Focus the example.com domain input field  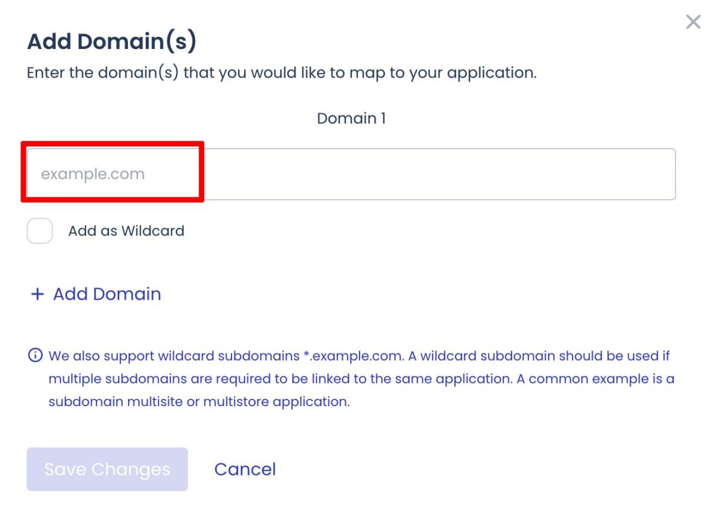tap(351, 174)
